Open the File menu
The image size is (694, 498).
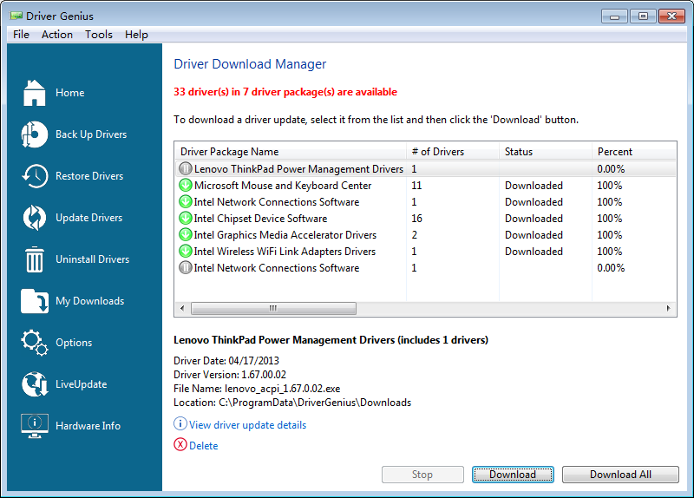click(22, 35)
